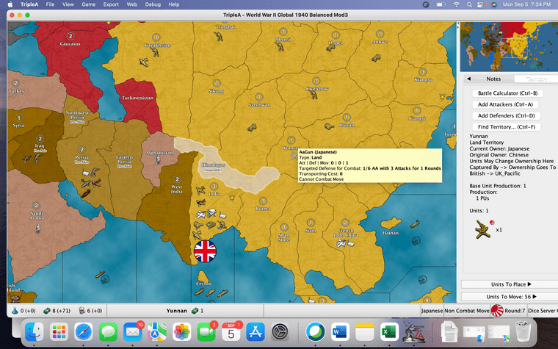This screenshot has width=558, height=349.
Task: Select the plane unit in French Indo China
Action: [x=341, y=244]
